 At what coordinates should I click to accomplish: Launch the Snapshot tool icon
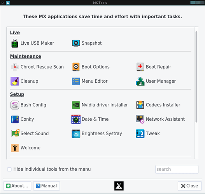coord(76,43)
